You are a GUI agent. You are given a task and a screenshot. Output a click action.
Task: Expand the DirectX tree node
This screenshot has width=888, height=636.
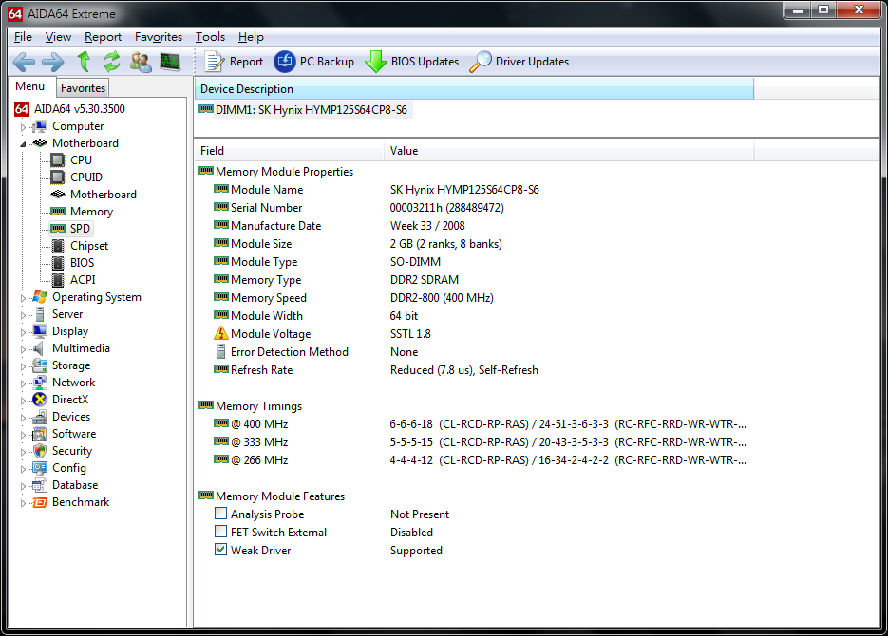tap(23, 401)
